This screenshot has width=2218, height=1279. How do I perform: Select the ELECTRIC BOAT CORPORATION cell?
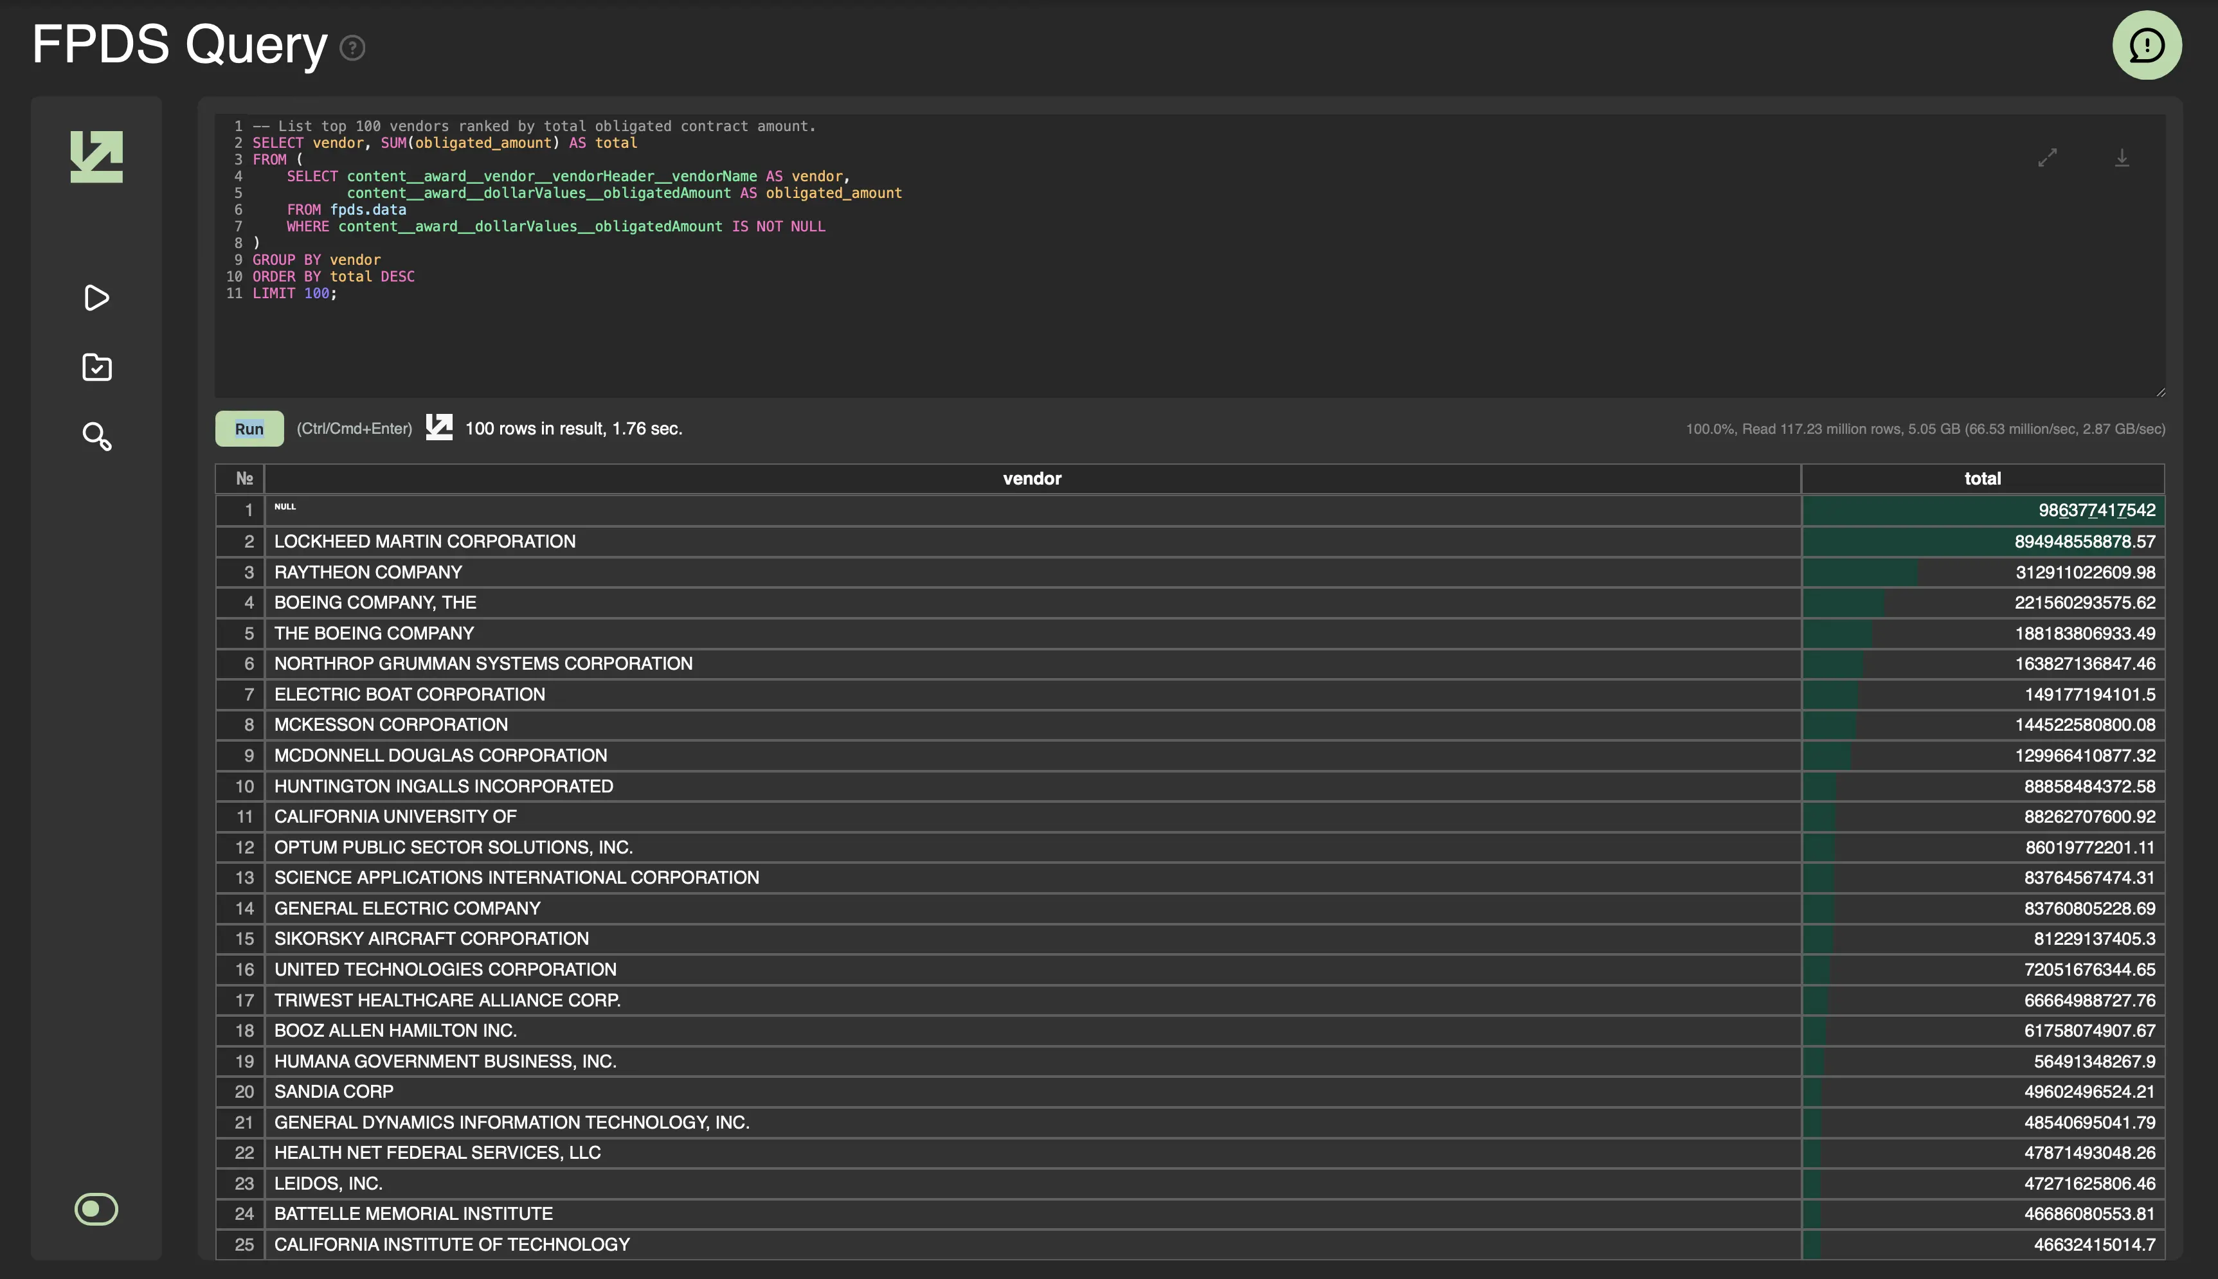(x=1032, y=694)
